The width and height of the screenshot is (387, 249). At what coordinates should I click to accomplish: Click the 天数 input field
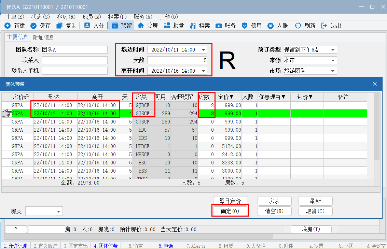tap(177, 60)
